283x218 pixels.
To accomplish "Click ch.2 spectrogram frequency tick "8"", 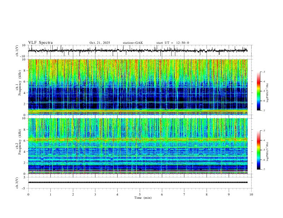I will coord(25,130).
